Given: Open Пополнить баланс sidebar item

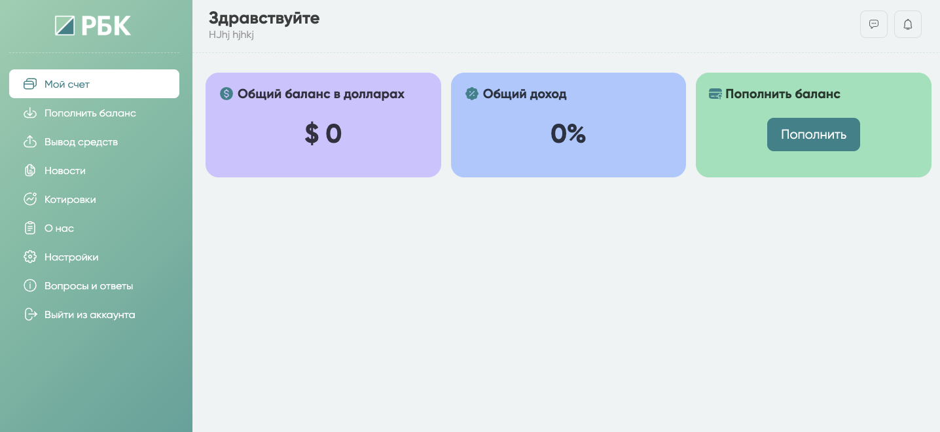Looking at the screenshot, I should pos(90,113).
